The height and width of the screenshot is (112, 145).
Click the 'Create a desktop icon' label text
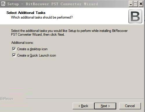pos(32,49)
